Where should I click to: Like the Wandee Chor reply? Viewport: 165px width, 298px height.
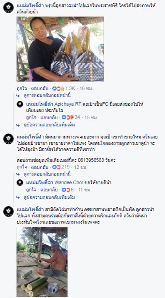tap(31, 190)
